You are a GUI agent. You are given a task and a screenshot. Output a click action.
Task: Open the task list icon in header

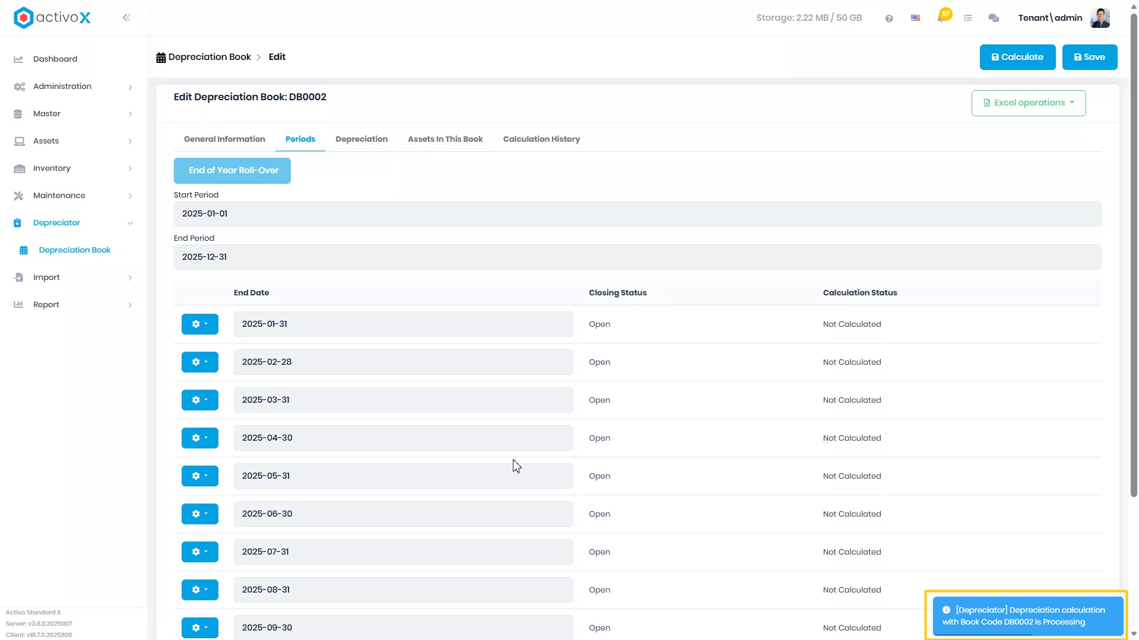point(968,18)
